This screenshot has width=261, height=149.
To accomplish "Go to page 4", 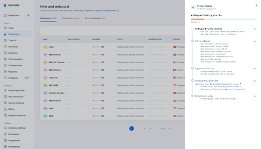I will [x=150, y=129].
